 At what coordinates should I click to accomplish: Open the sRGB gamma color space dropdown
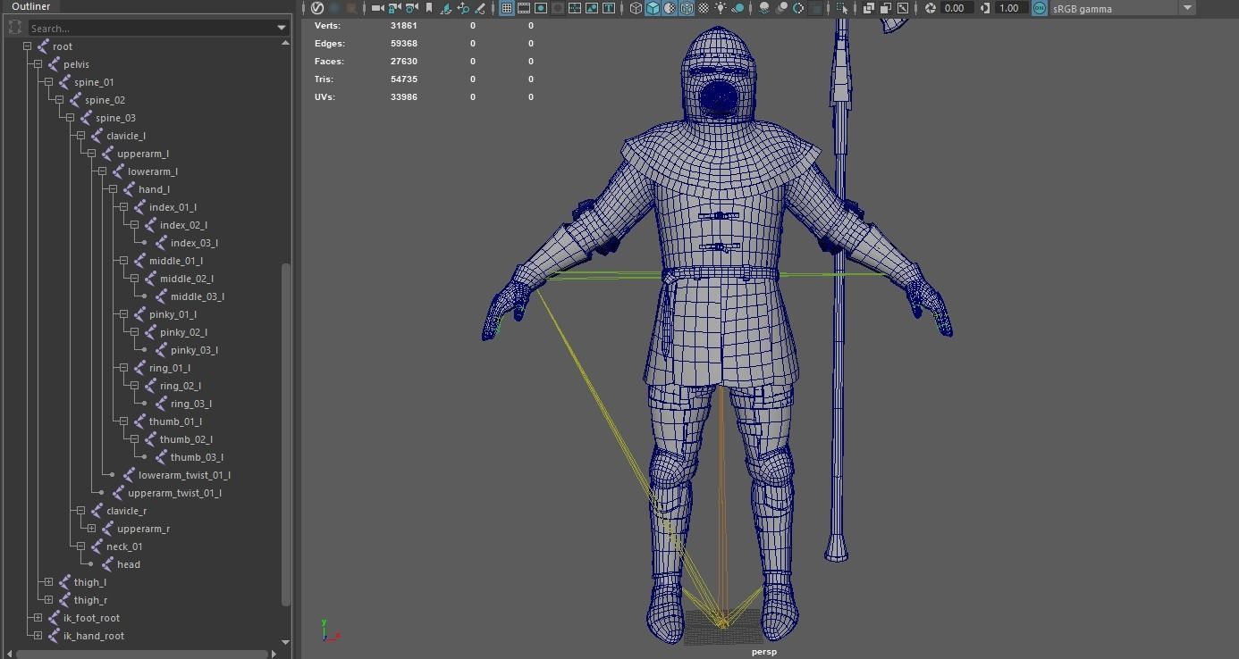1188,8
